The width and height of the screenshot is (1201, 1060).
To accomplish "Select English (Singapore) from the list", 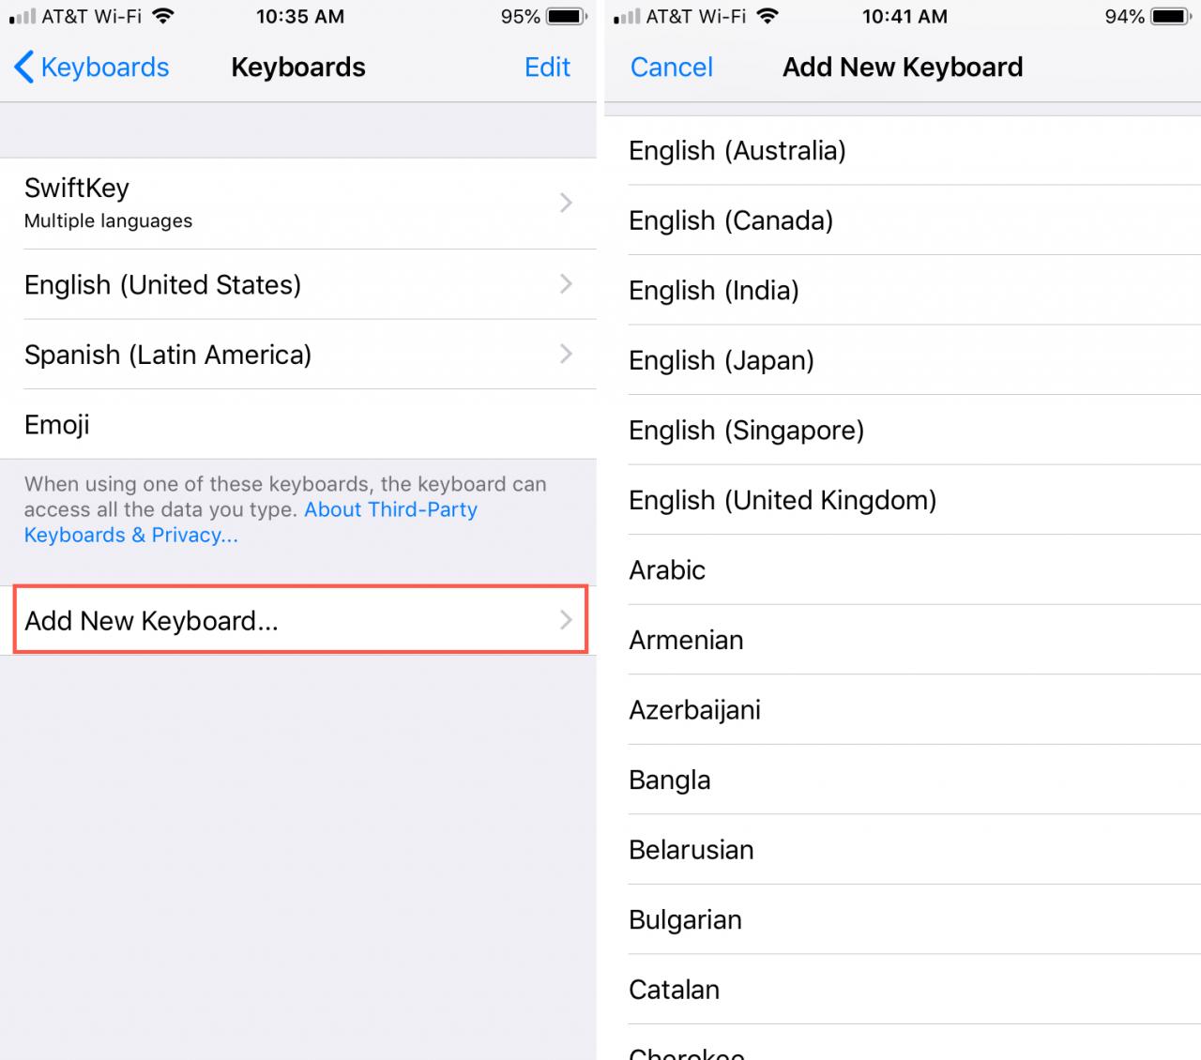I will [746, 431].
